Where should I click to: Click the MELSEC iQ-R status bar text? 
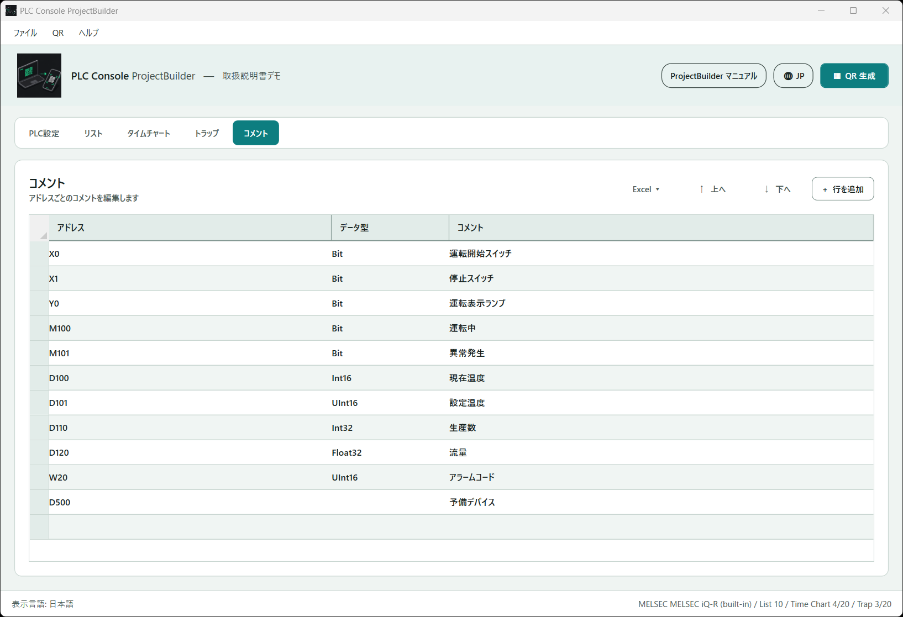point(765,604)
